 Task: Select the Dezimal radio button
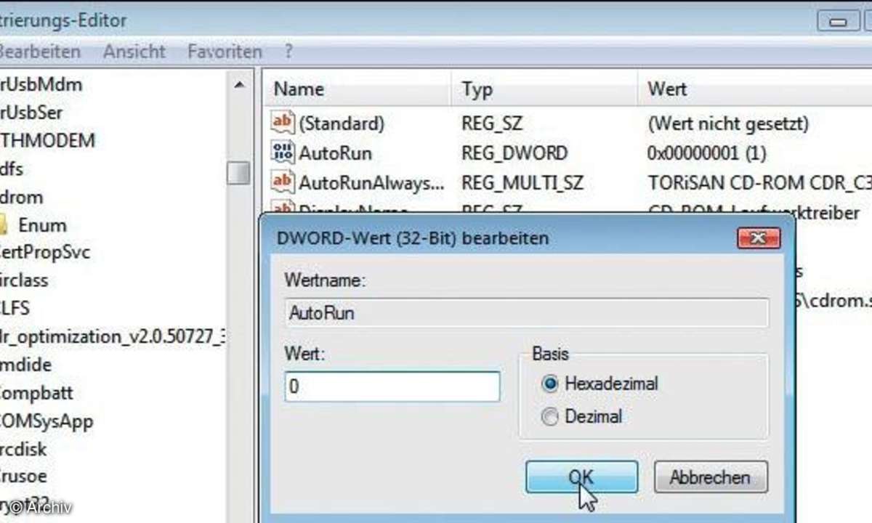click(x=550, y=417)
